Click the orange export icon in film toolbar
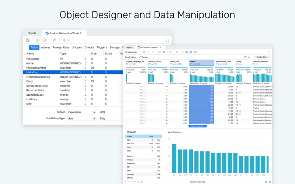The image size is (295, 184). point(182,52)
